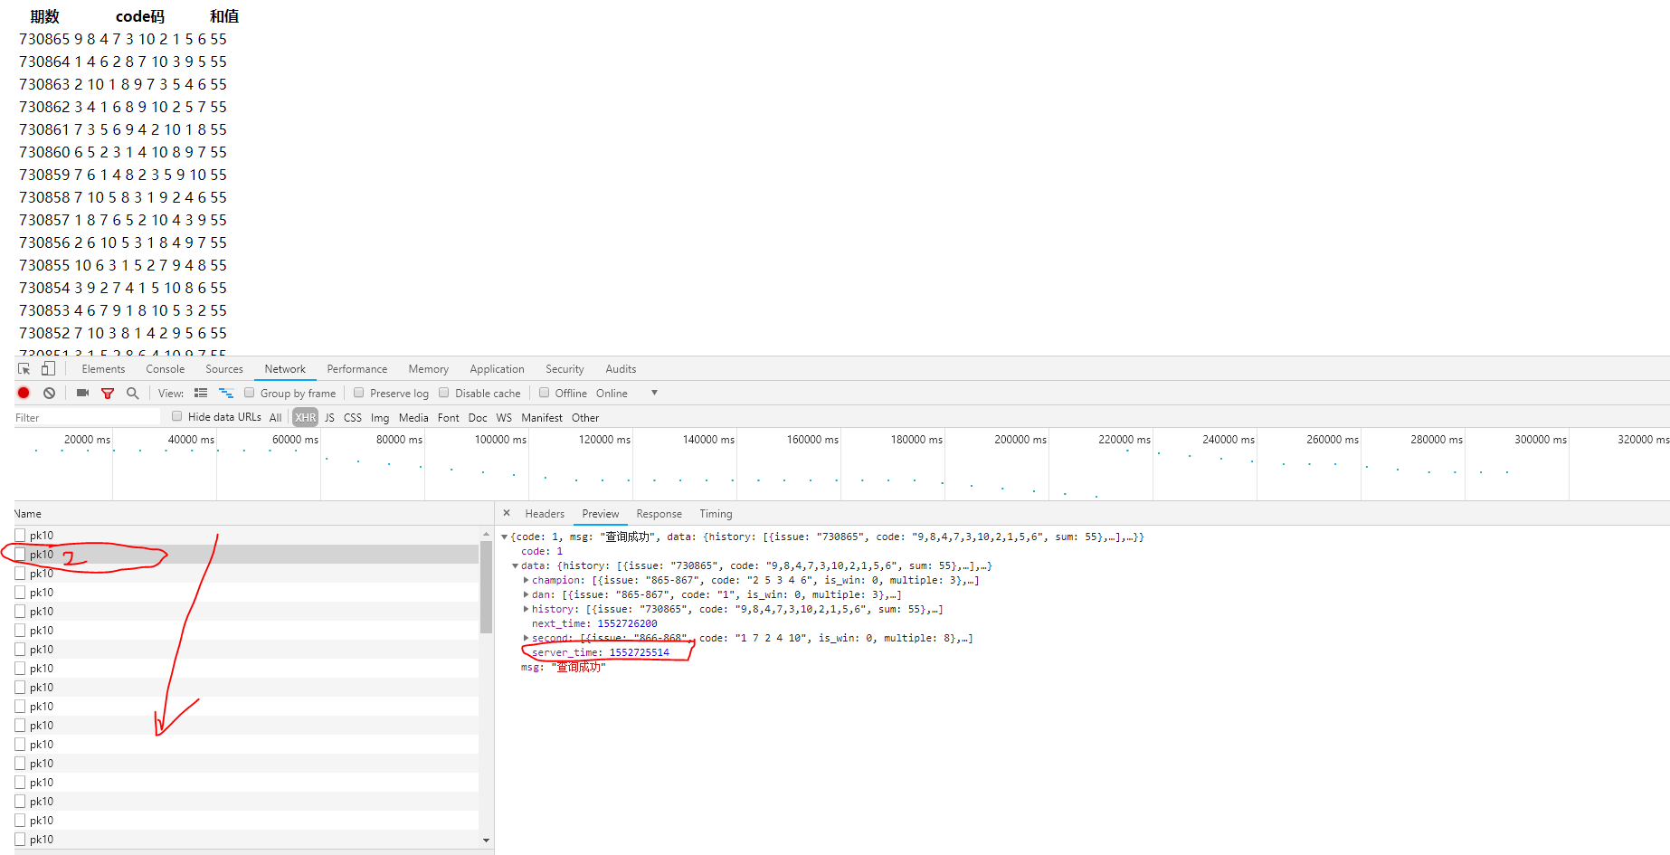Screen dimensions: 1670x855
Task: Open the Online throttling dropdown
Action: pyautogui.click(x=626, y=393)
